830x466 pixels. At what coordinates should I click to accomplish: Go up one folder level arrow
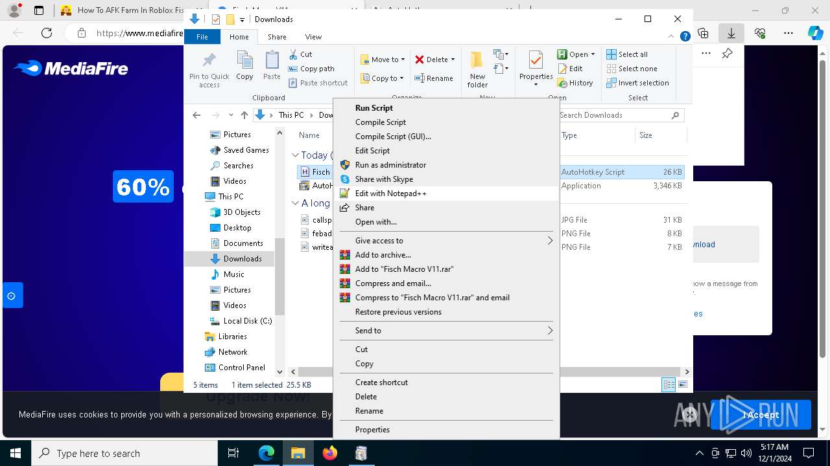tap(244, 115)
